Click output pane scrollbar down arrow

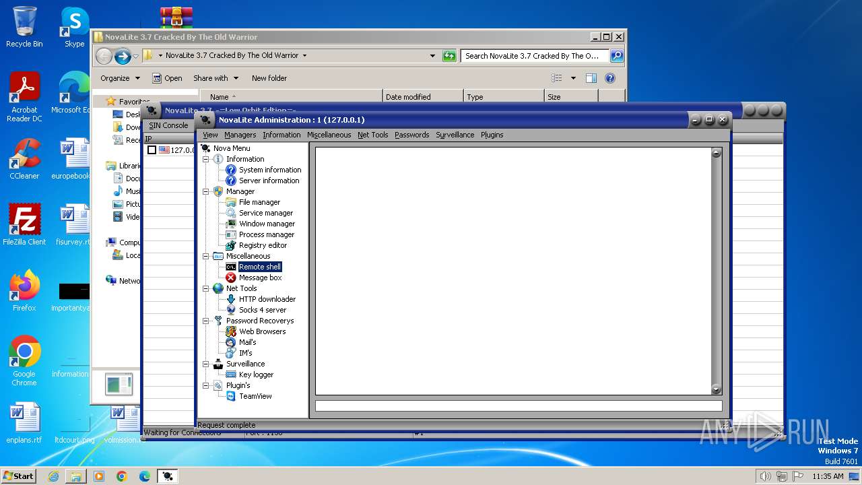[x=717, y=389]
